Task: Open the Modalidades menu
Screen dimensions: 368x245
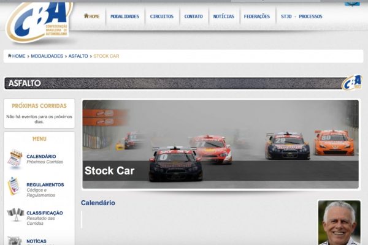Action: [125, 17]
